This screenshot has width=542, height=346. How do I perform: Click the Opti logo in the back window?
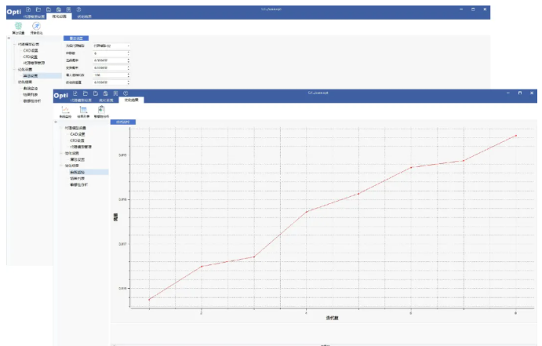click(14, 12)
